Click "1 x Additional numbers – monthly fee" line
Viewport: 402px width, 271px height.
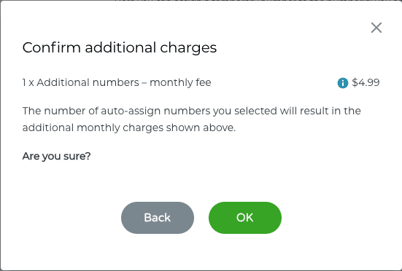coord(117,82)
